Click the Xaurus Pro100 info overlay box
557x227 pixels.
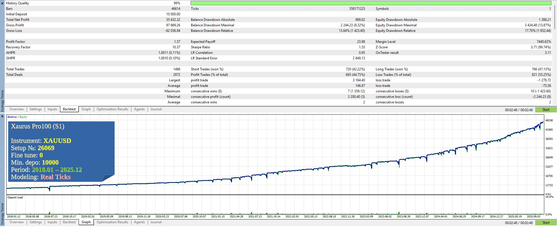[x=61, y=152]
